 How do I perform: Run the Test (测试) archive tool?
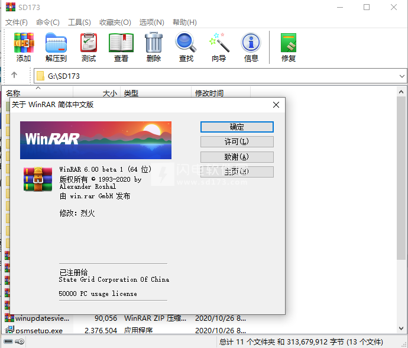89,47
